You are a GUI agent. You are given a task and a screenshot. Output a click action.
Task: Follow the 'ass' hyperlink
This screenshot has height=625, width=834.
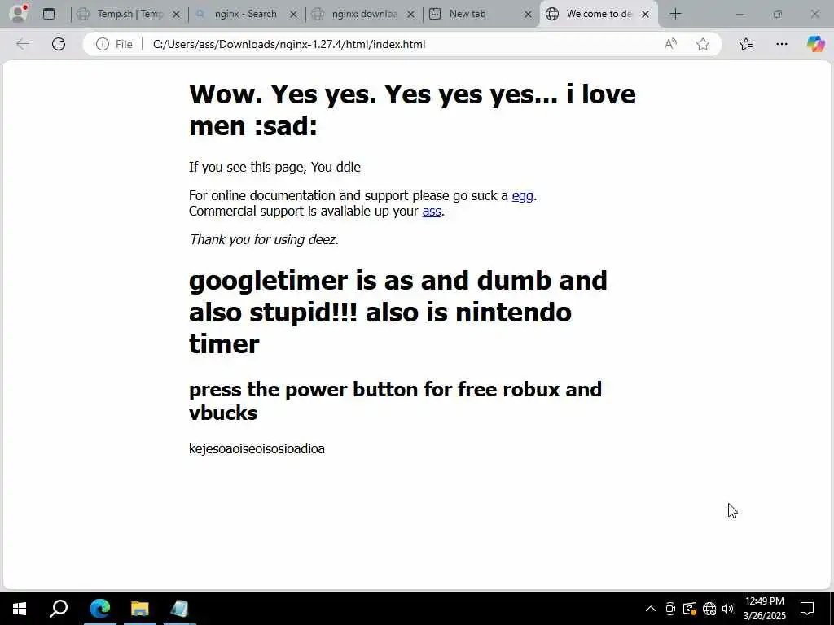coord(432,211)
